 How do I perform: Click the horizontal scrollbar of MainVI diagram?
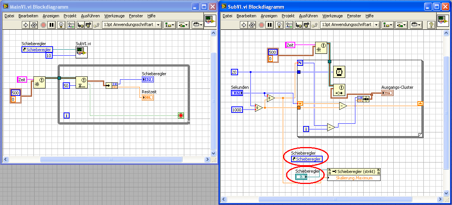click(x=111, y=159)
